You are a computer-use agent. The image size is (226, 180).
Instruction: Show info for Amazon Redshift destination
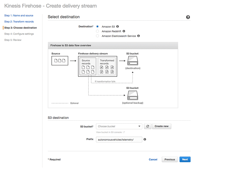tap(124, 31)
